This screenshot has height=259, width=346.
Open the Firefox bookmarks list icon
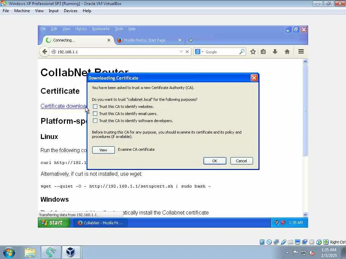[263, 52]
